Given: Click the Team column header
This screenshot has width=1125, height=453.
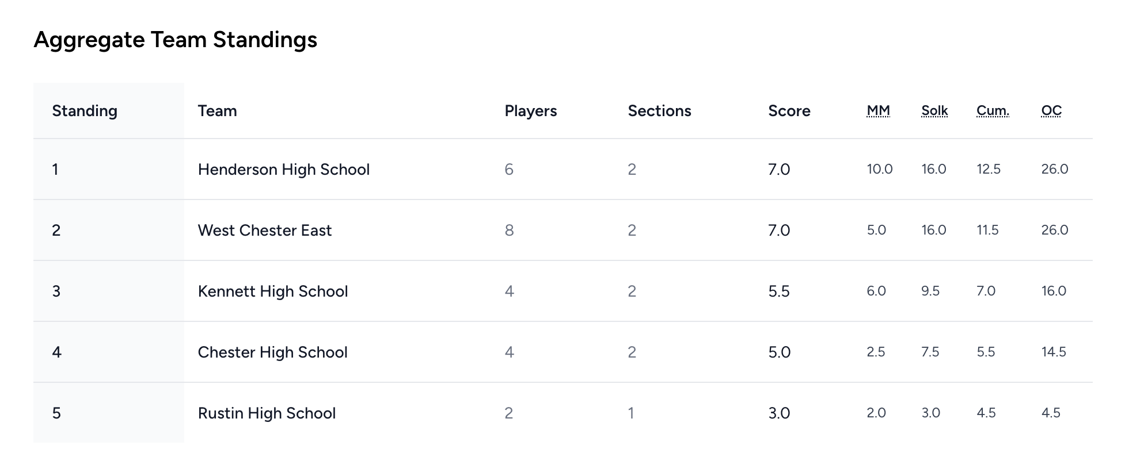Looking at the screenshot, I should (217, 111).
